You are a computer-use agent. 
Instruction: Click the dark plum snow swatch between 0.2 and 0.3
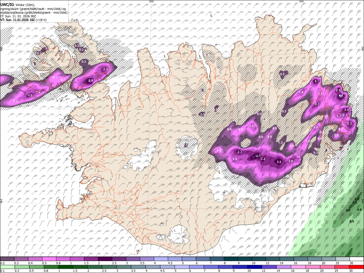coord(7,259)
